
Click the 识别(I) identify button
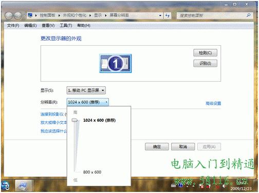(206, 63)
